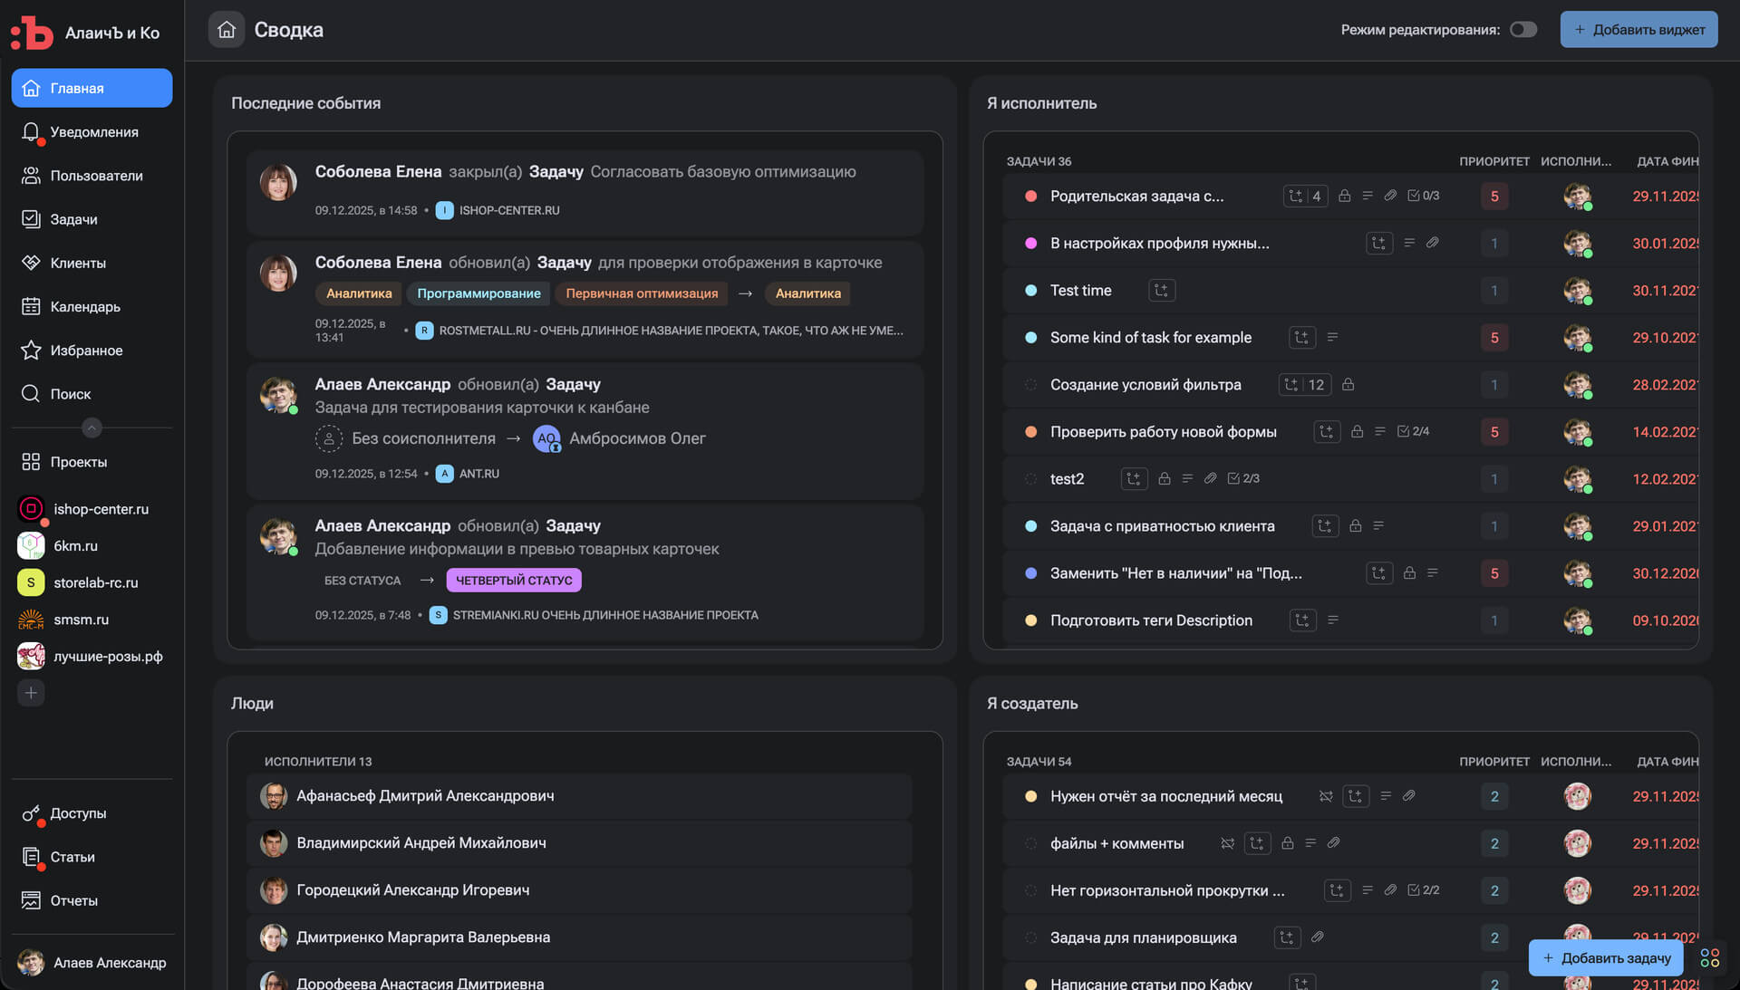1740x990 pixels.
Task: Toggle the edit mode switch
Action: (1523, 30)
